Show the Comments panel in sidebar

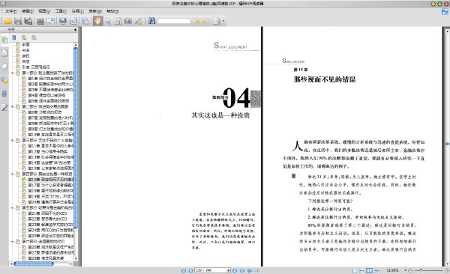click(x=4, y=80)
